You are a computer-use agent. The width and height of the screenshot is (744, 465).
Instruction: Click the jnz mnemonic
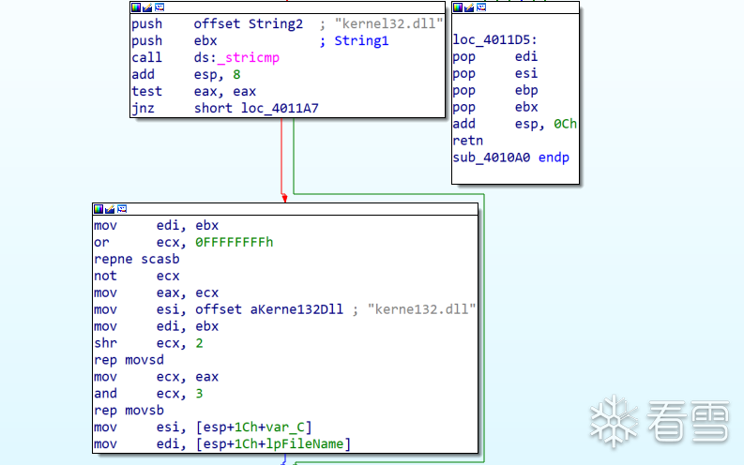click(x=143, y=109)
